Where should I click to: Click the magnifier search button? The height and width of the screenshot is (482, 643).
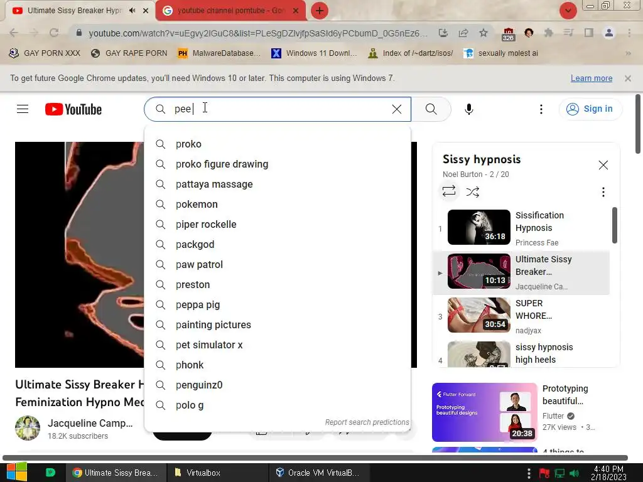pyautogui.click(x=431, y=109)
